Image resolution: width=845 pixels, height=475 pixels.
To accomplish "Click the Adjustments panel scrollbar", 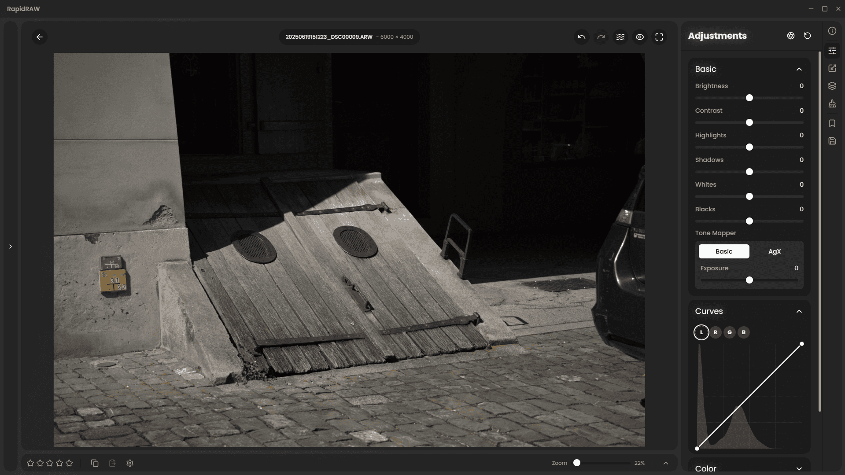I will 819,232.
